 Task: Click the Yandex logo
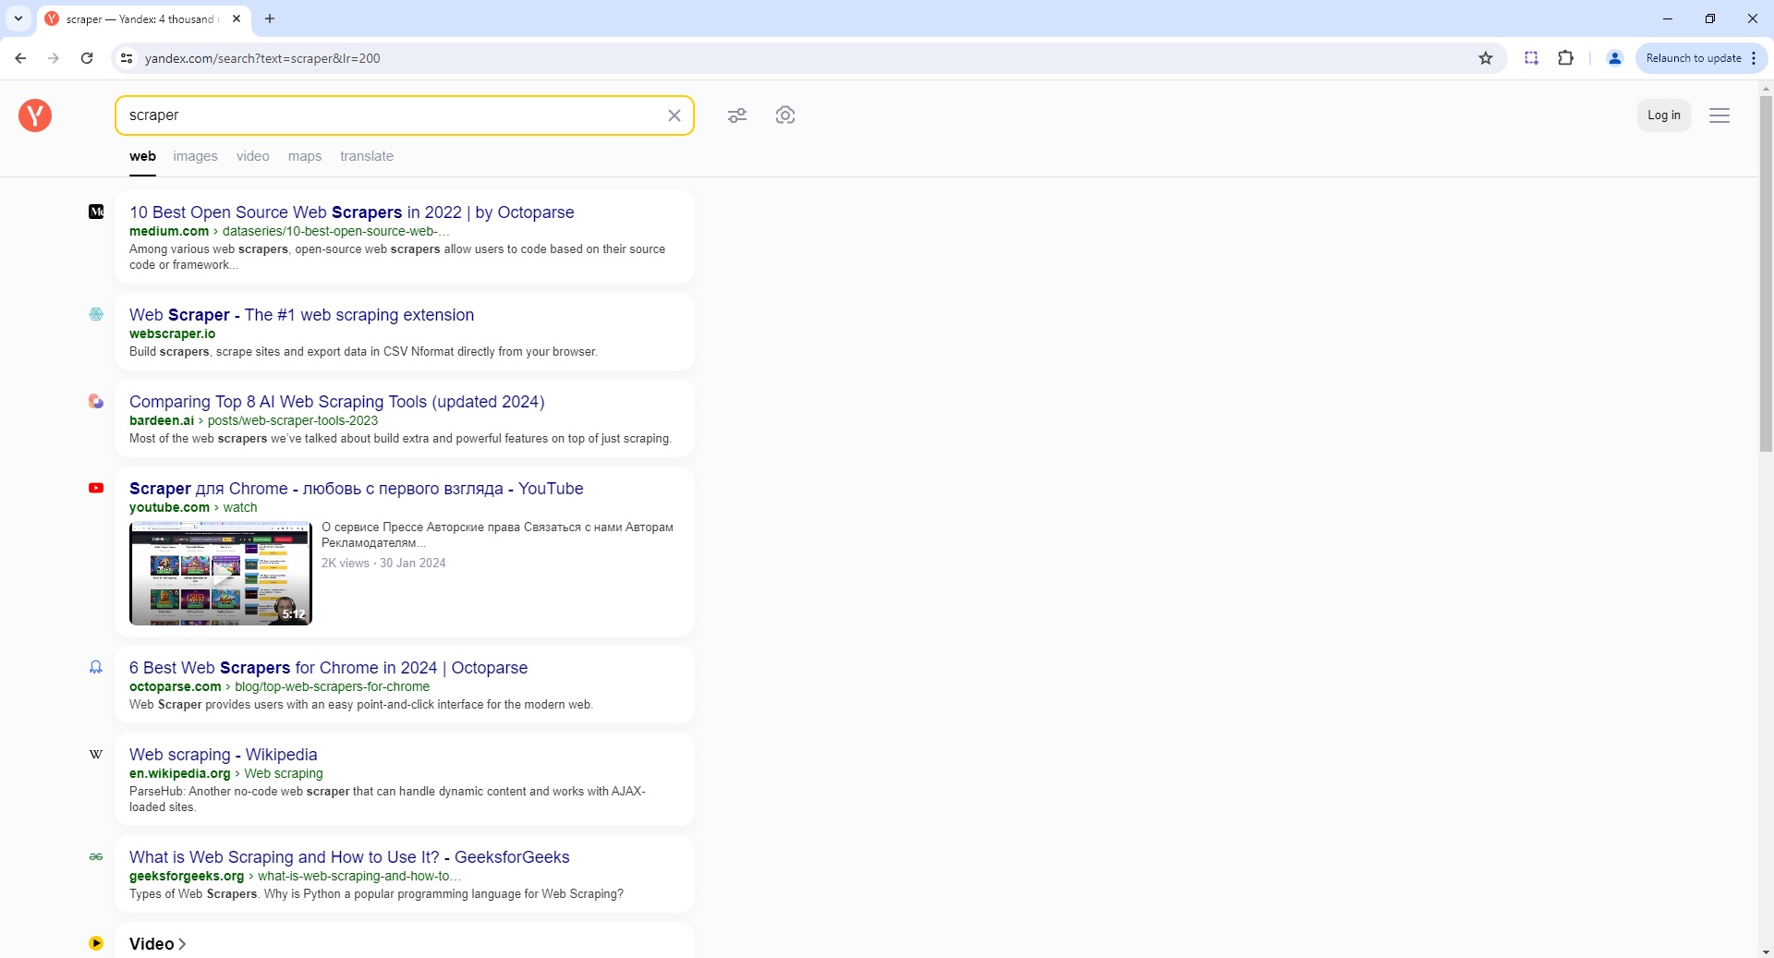click(x=34, y=115)
